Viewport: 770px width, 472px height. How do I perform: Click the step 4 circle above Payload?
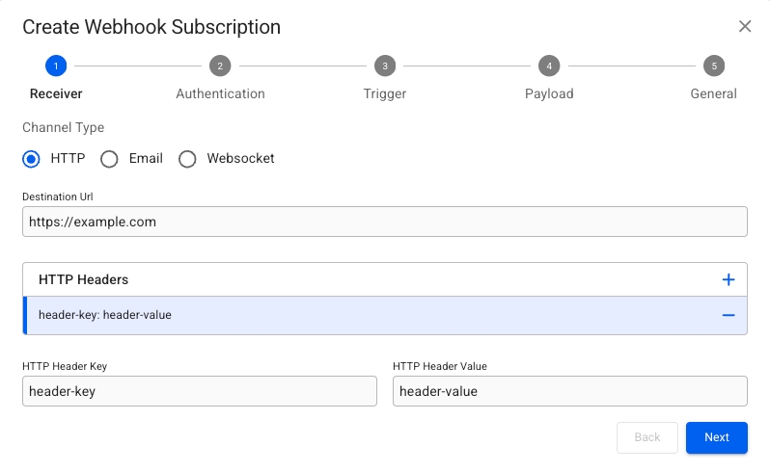point(549,66)
